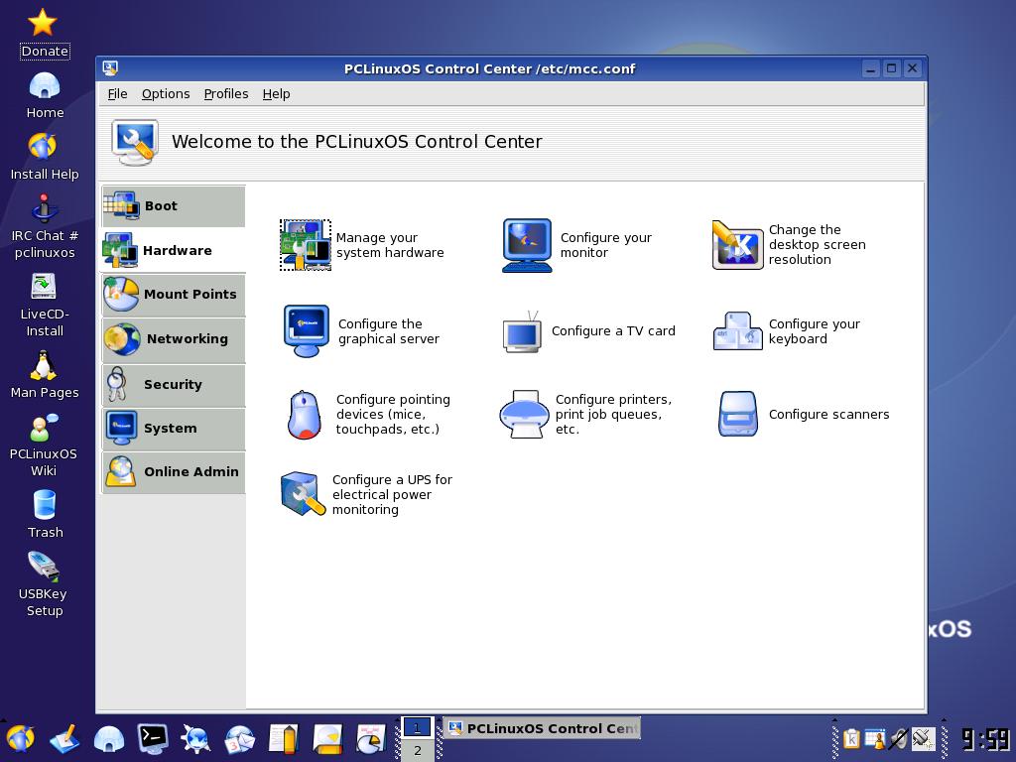Screen dimensions: 1016x762
Task: Open the Help menu
Action: 276,94
